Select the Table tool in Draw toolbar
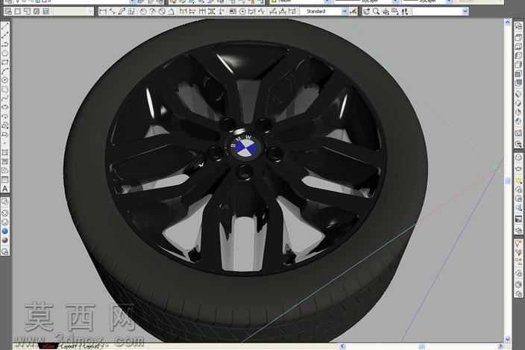This screenshot has width=525, height=350. pos(5,180)
